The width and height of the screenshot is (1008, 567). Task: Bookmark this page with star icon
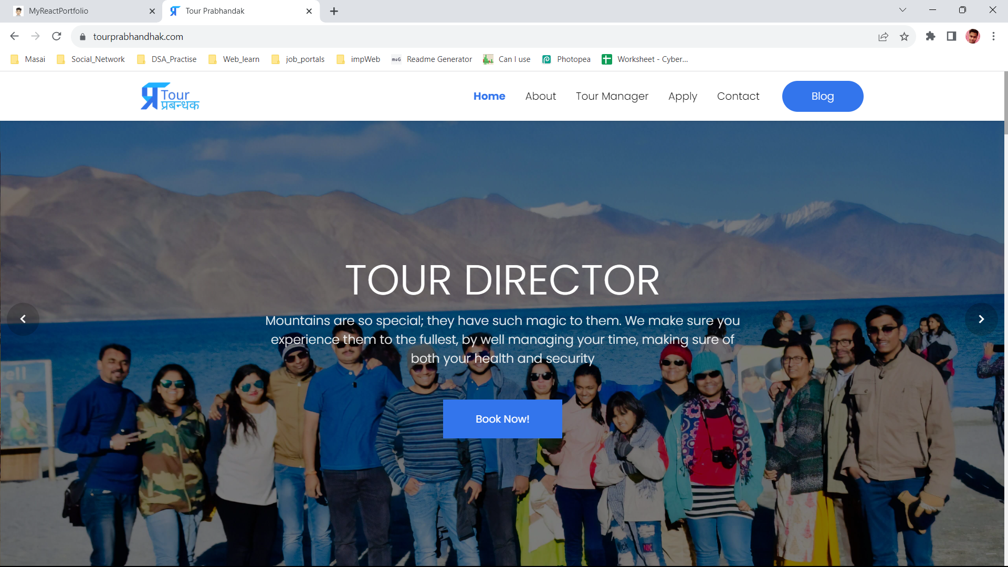(x=904, y=37)
